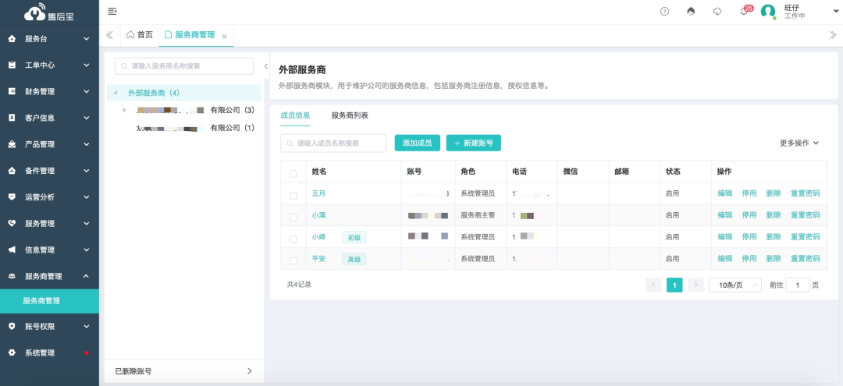Viewport: 843px width, 386px height.
Task: Open notifications bell with 25 badge
Action: click(x=744, y=11)
